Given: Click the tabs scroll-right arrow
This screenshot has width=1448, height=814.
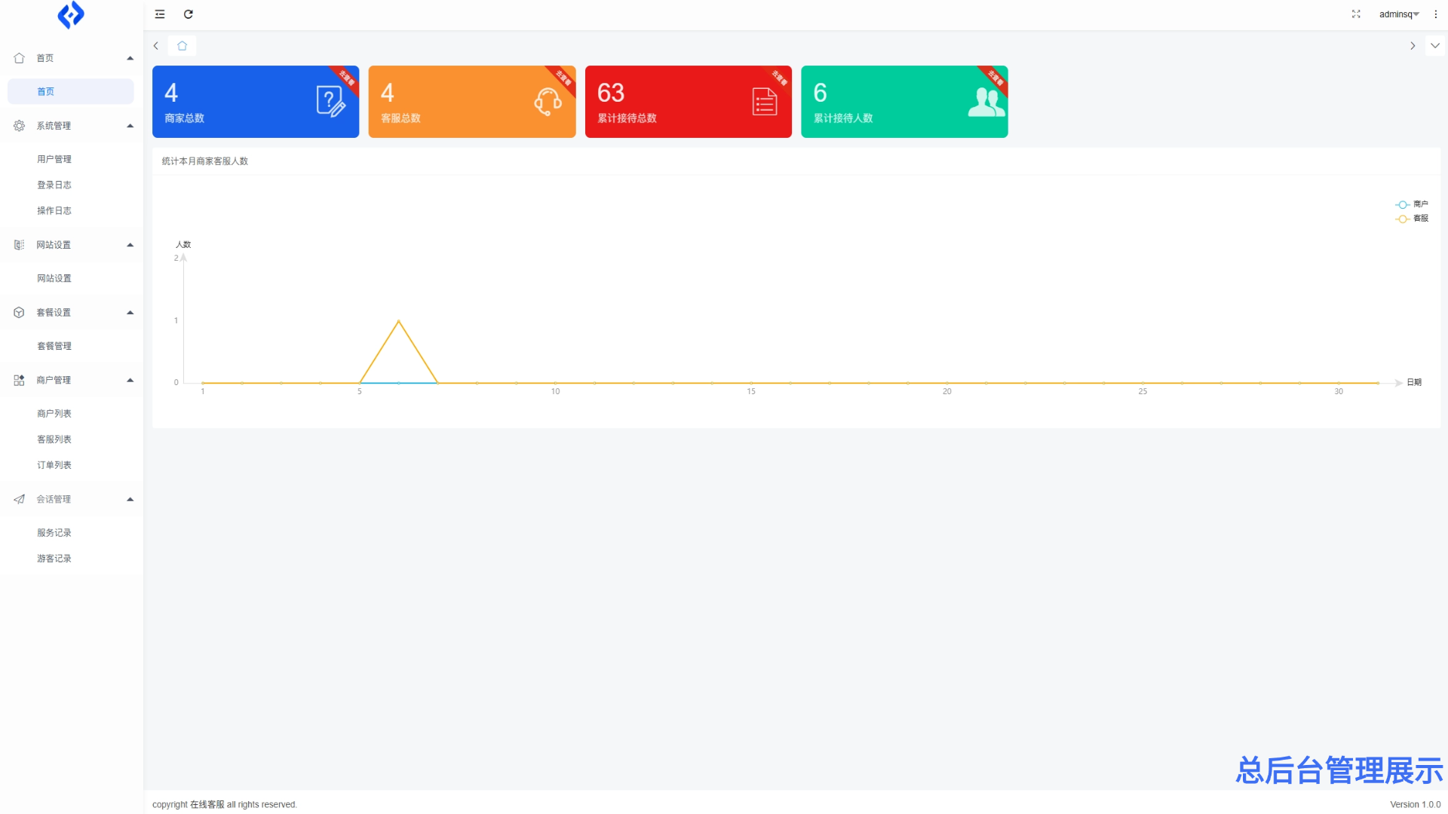Looking at the screenshot, I should [x=1413, y=46].
